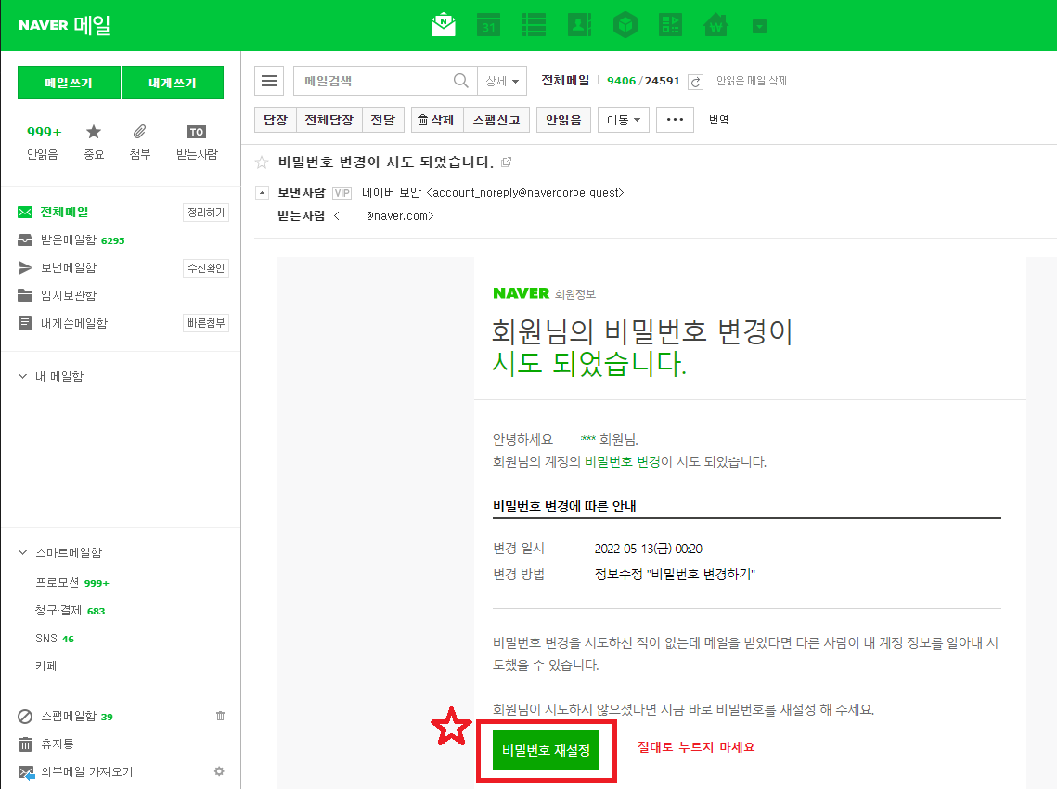Click recipient naver.com address
The height and width of the screenshot is (789, 1057).
pos(400,215)
